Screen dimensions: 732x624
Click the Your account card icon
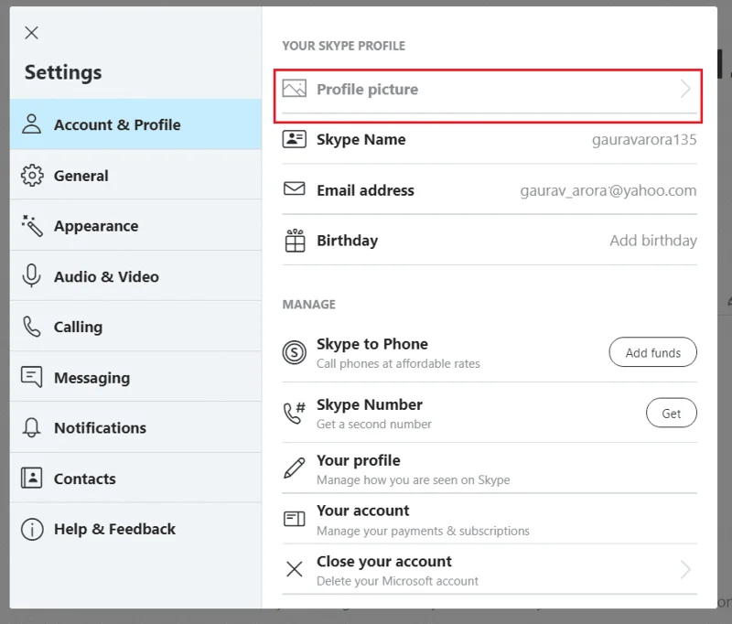295,519
